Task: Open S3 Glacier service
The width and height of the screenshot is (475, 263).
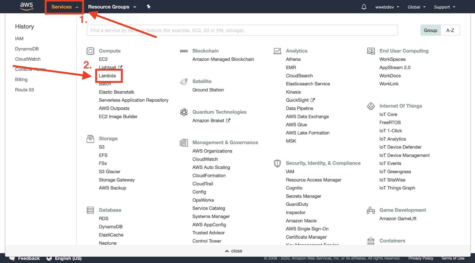Action: 110,172
